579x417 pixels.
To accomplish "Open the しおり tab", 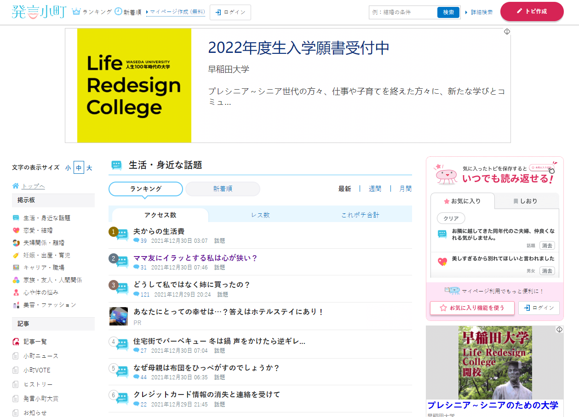I will [526, 201].
